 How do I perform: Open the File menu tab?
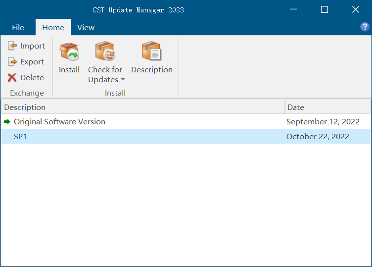(x=18, y=28)
